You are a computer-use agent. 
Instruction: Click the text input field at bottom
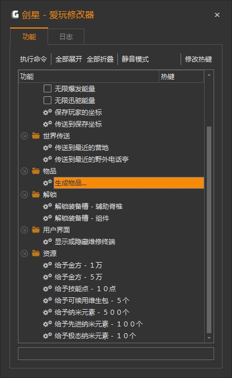[116, 354]
